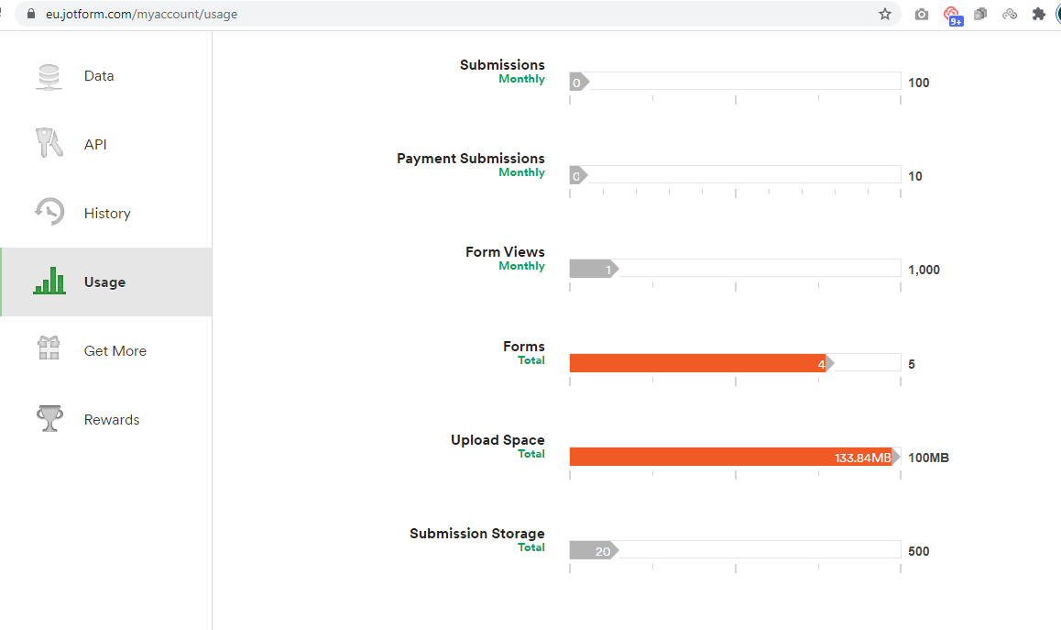
Task: Bookmark this page with the star icon
Action: (884, 15)
